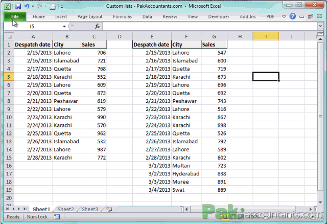Viewport: 327px width, 224px height.
Task: Open Excel Help via blue question mark
Action: pos(293,16)
